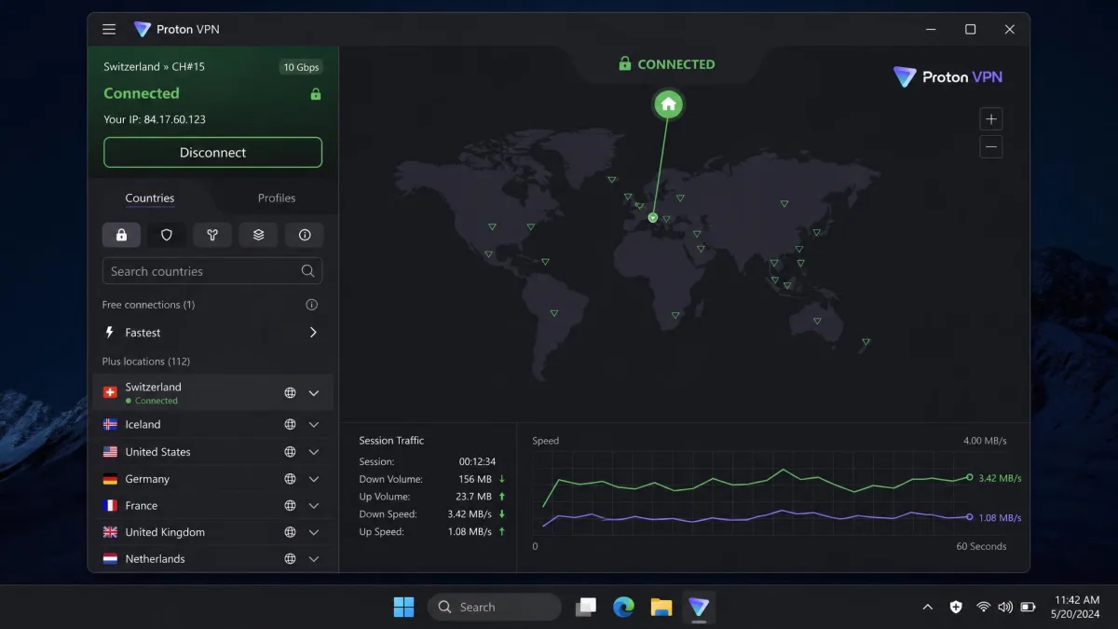
Task: Expand the United States server list
Action: pyautogui.click(x=314, y=452)
